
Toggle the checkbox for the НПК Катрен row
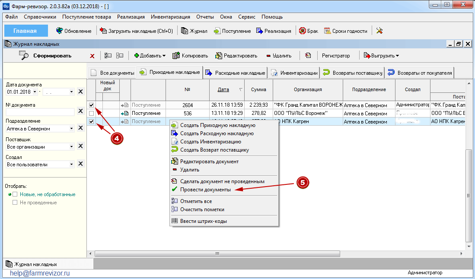(91, 121)
